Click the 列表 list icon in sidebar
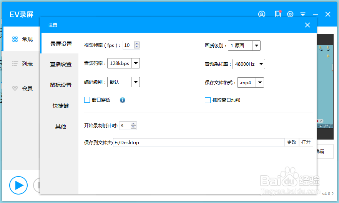The width and height of the screenshot is (339, 203). click(x=15, y=63)
